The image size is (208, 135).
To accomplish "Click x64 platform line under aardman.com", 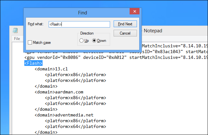I will (76, 104).
